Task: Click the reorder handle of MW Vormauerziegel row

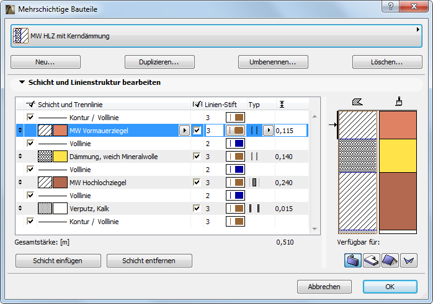Action: pyautogui.click(x=20, y=131)
